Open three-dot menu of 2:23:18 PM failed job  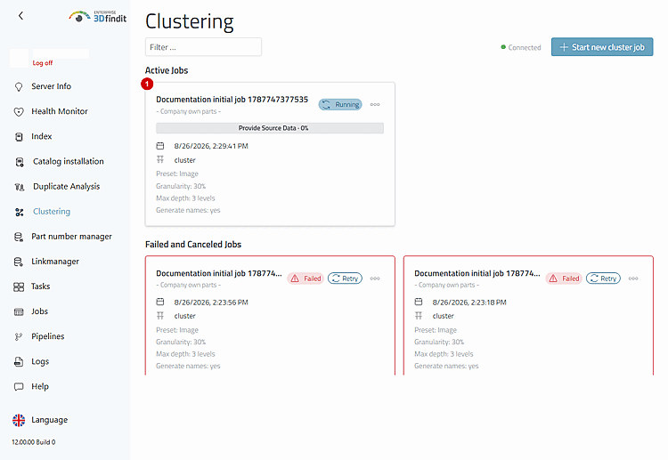(x=633, y=278)
